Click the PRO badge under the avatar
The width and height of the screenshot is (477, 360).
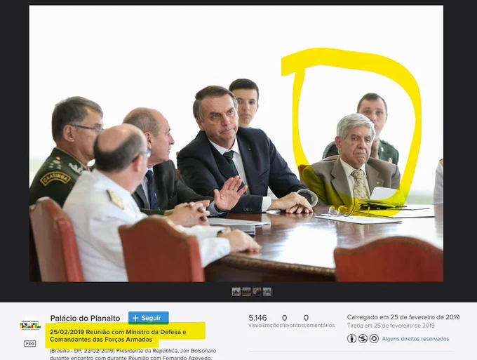pyautogui.click(x=30, y=343)
